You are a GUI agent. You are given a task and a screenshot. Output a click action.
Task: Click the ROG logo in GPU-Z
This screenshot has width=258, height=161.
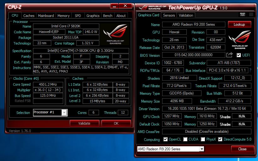240,40
